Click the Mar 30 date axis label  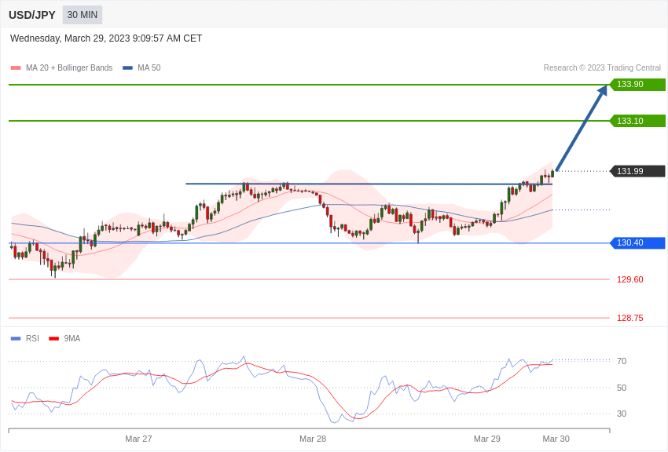(556, 439)
